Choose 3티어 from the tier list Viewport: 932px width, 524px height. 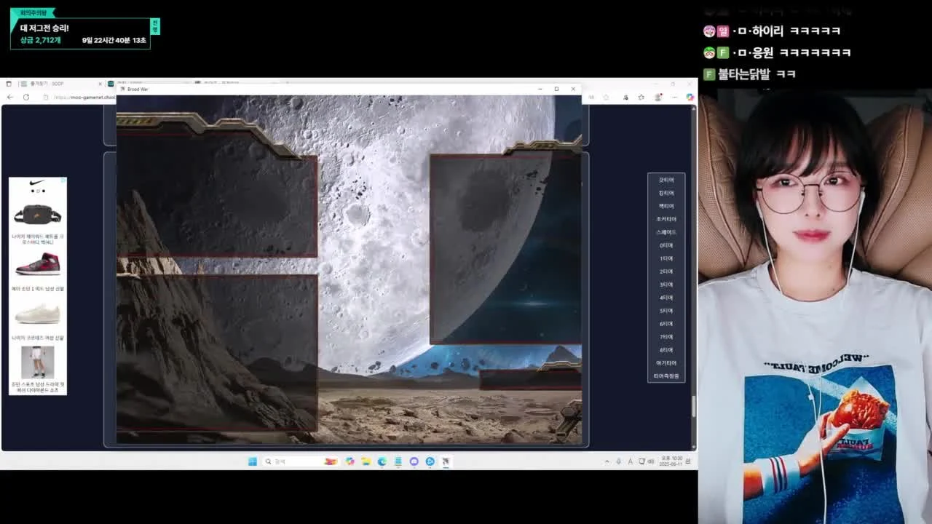pos(666,285)
